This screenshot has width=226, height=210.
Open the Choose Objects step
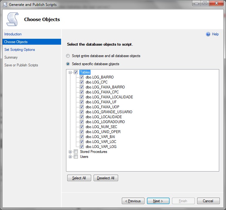pyautogui.click(x=32, y=42)
